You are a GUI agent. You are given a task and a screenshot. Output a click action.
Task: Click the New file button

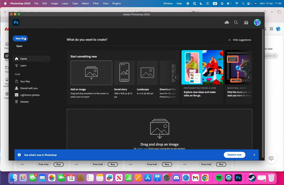pyautogui.click(x=20, y=39)
